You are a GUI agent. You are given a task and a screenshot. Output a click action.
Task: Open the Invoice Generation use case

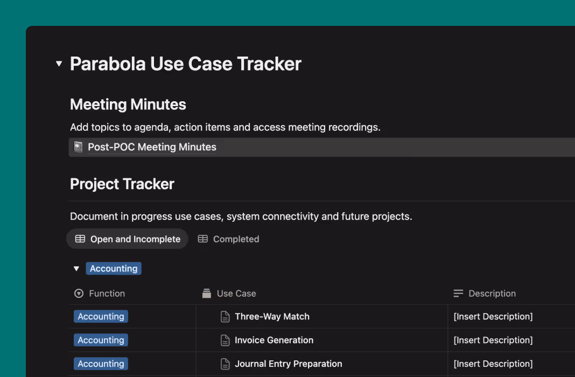point(274,340)
